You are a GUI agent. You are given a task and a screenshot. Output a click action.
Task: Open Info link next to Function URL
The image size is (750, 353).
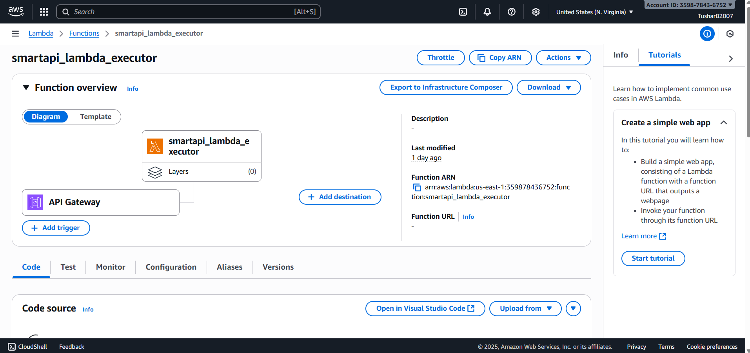(469, 217)
